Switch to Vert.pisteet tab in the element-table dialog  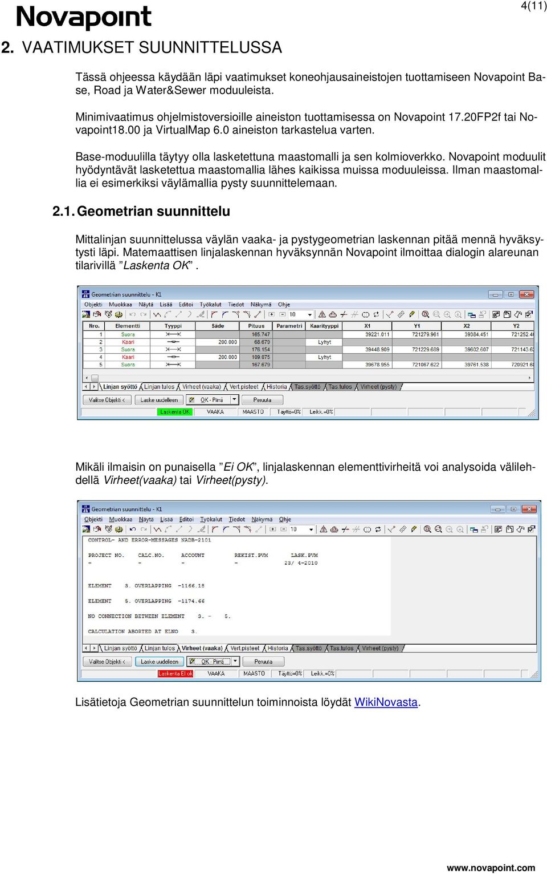(244, 387)
